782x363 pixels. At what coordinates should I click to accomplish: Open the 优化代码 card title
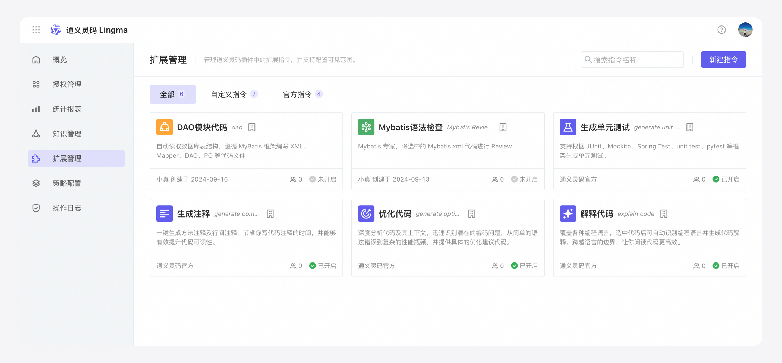coord(395,214)
